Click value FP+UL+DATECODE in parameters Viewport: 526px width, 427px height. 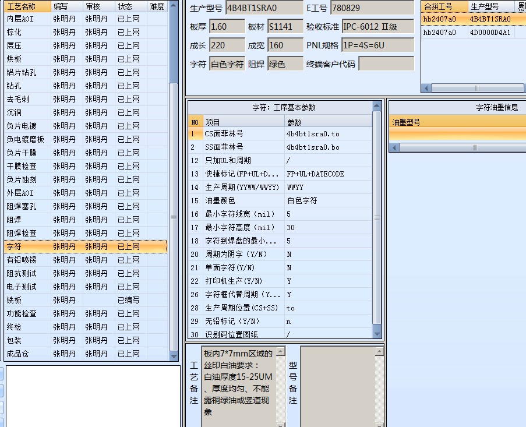pos(315,174)
